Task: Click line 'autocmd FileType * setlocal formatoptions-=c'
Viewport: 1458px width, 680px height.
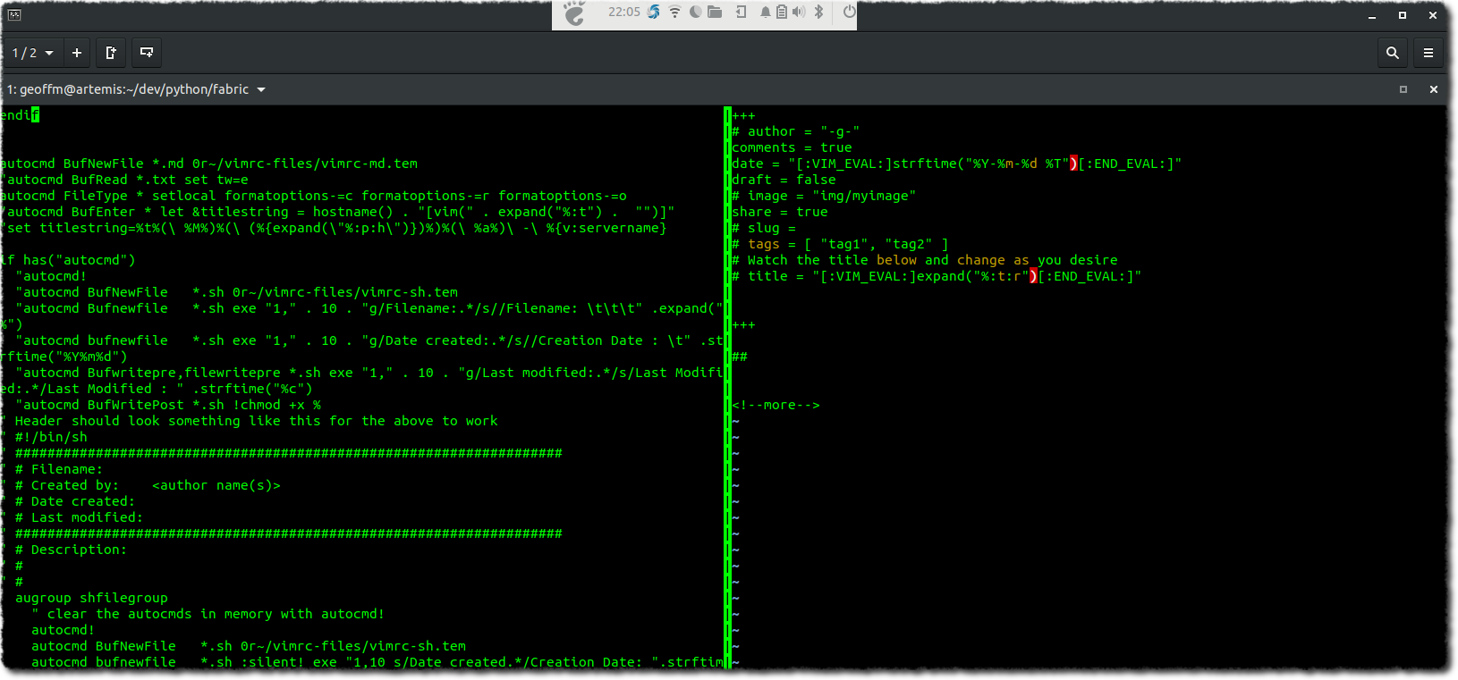Action: click(313, 196)
